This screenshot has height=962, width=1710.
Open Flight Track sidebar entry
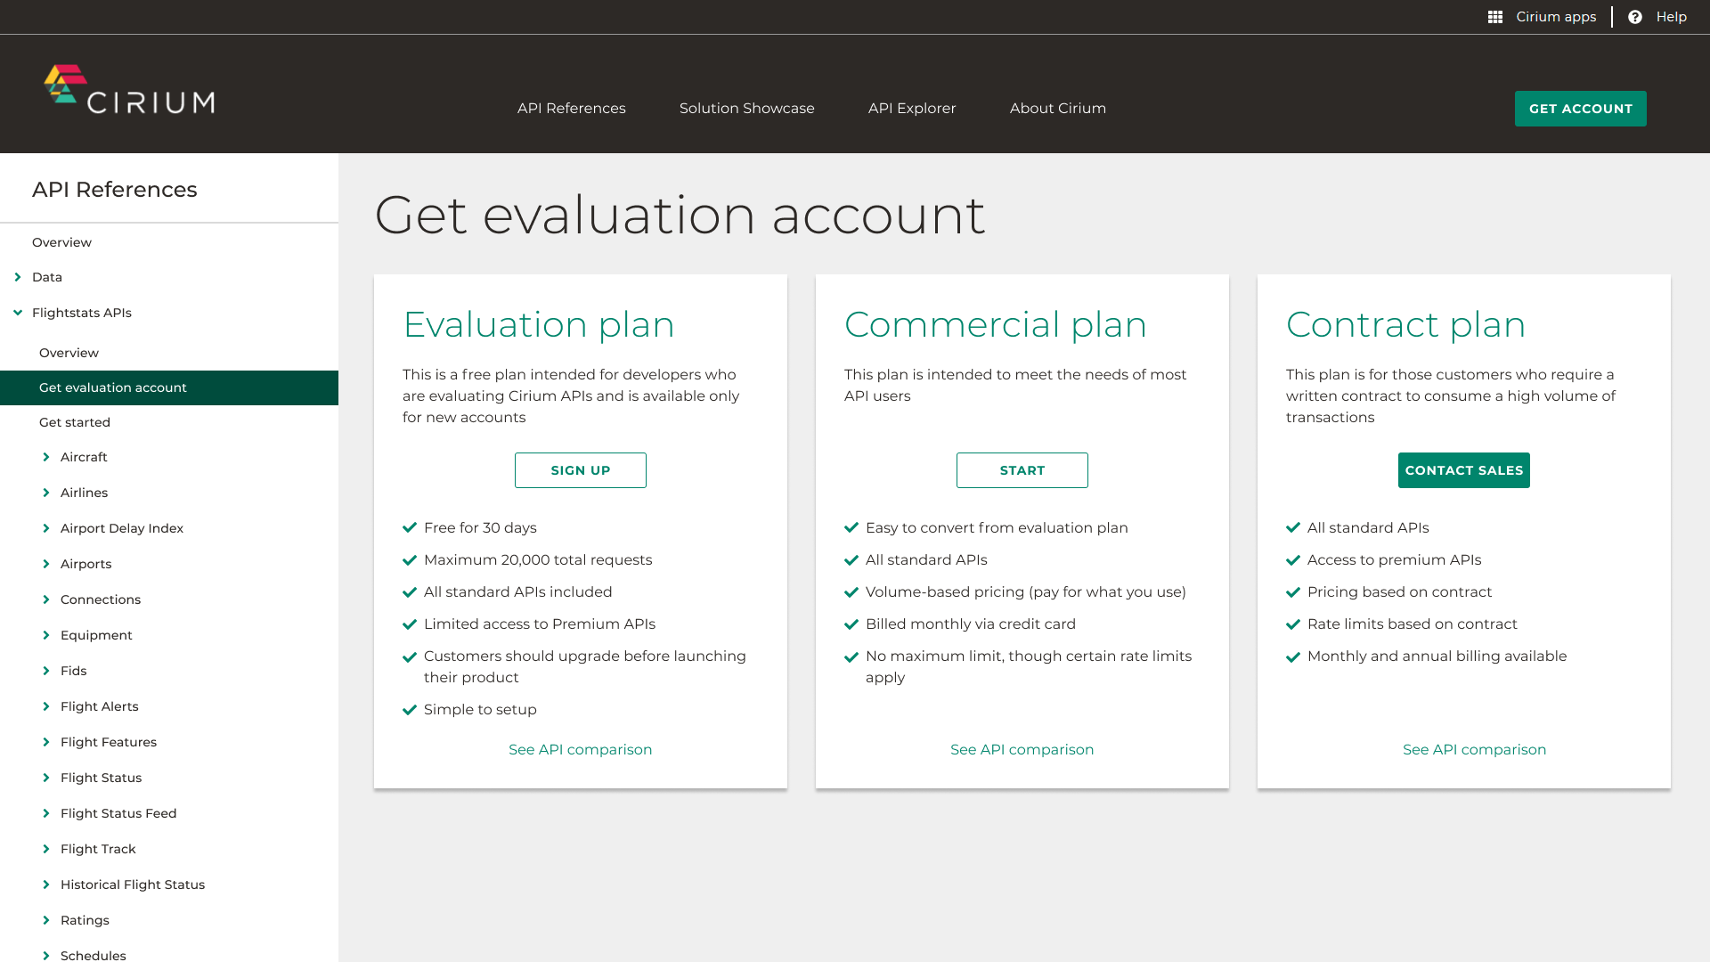(98, 849)
